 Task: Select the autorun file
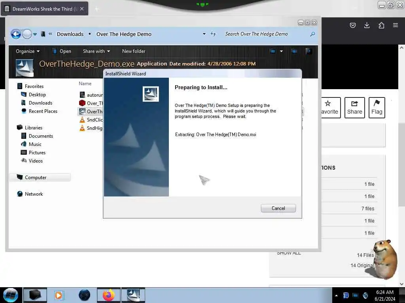pyautogui.click(x=91, y=95)
